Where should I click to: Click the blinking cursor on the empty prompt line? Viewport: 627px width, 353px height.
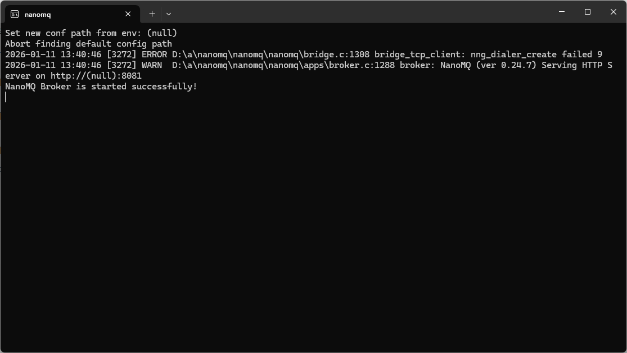click(6, 97)
